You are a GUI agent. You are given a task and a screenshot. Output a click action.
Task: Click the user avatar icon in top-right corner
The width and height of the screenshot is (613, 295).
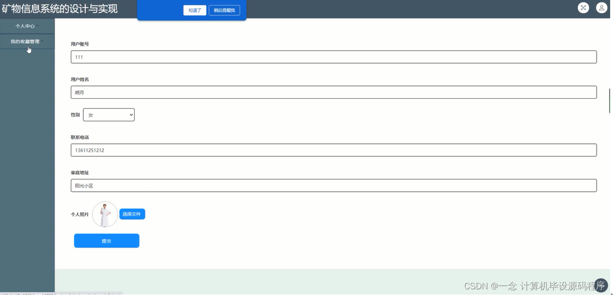pyautogui.click(x=601, y=8)
